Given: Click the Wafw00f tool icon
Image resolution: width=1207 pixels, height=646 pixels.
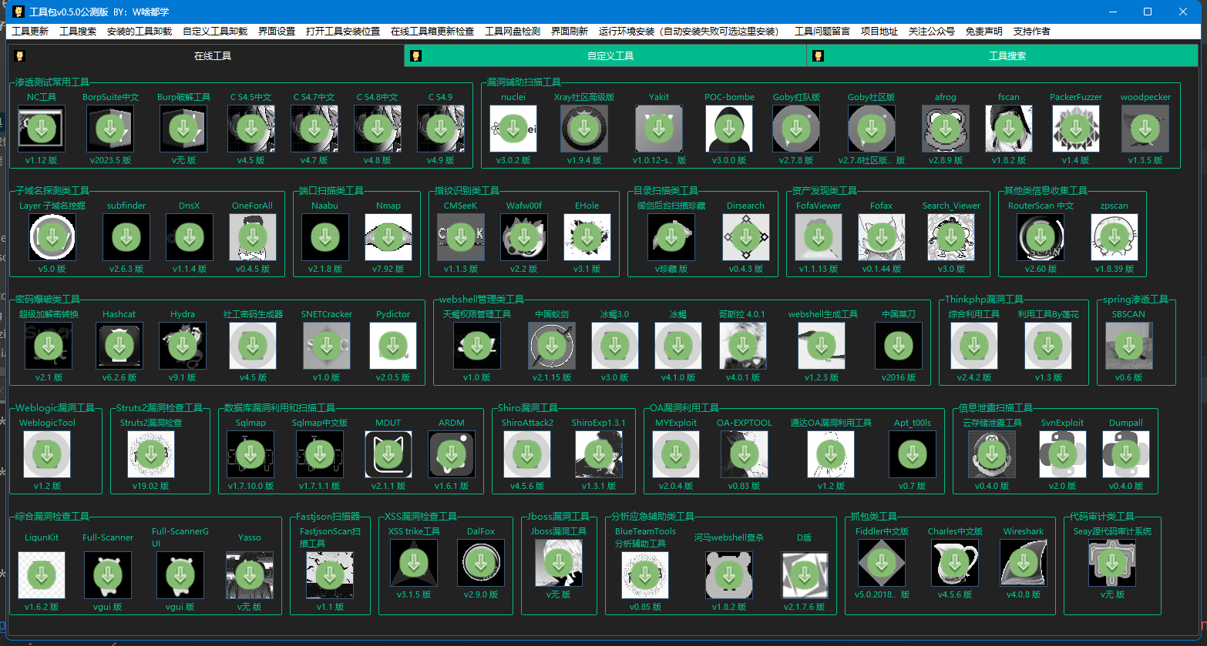Looking at the screenshot, I should coord(524,237).
